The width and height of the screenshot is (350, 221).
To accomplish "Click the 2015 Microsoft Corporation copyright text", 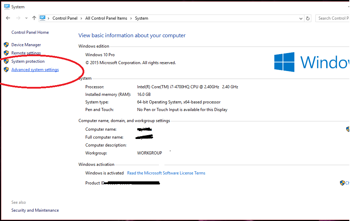I will click(131, 63).
